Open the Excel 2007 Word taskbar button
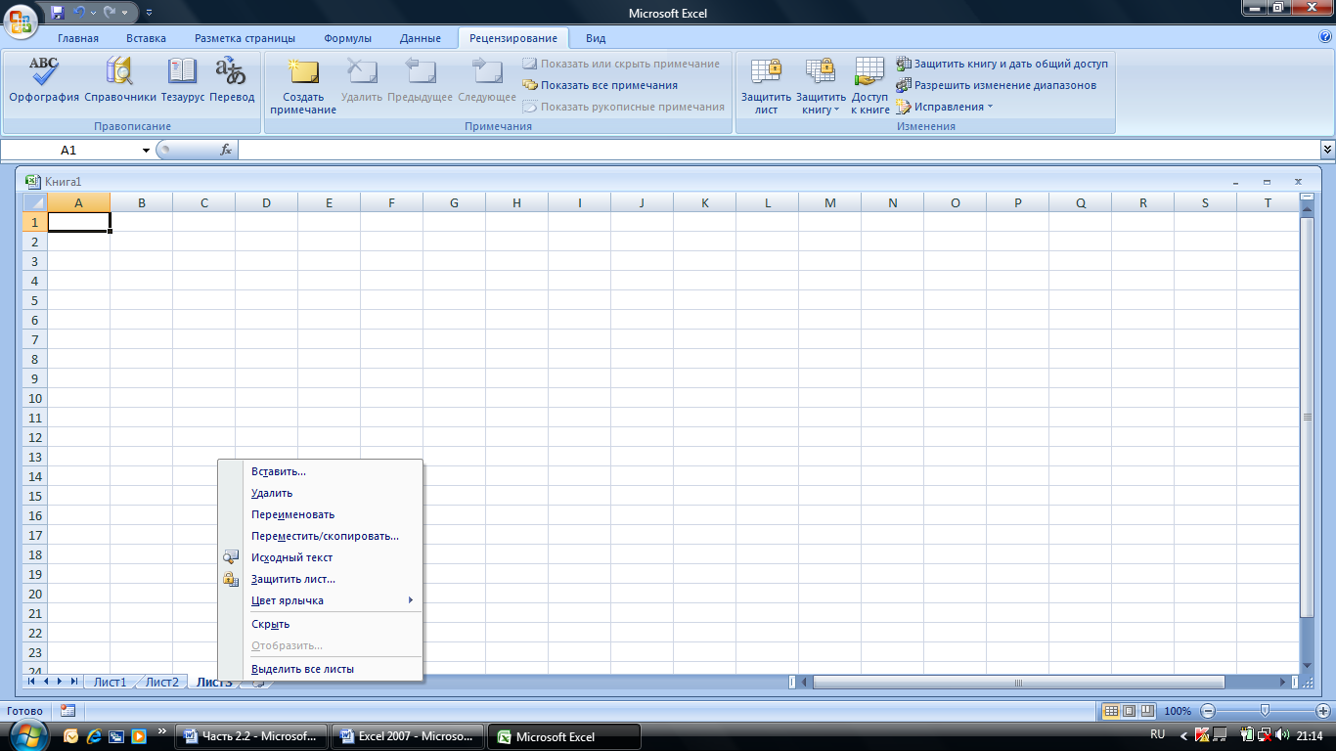 [x=407, y=736]
